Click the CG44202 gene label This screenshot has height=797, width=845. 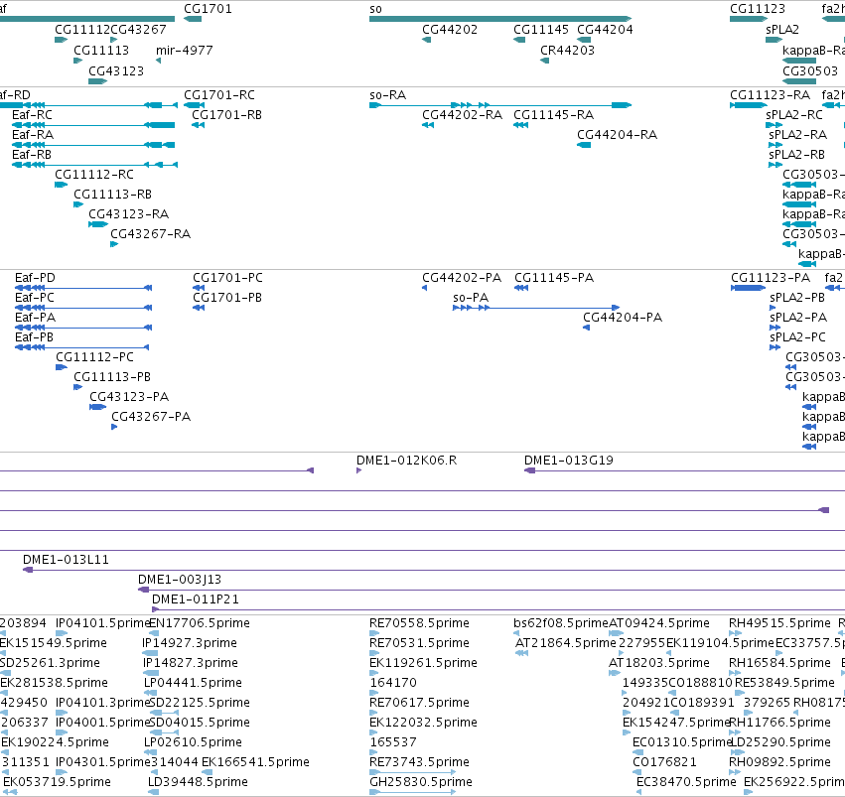click(x=450, y=30)
